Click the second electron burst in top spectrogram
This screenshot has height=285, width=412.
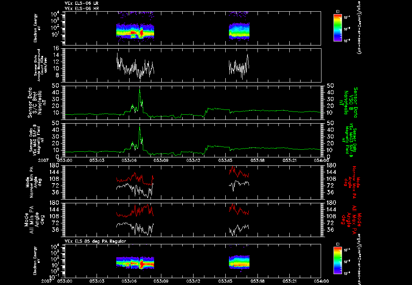(239, 31)
